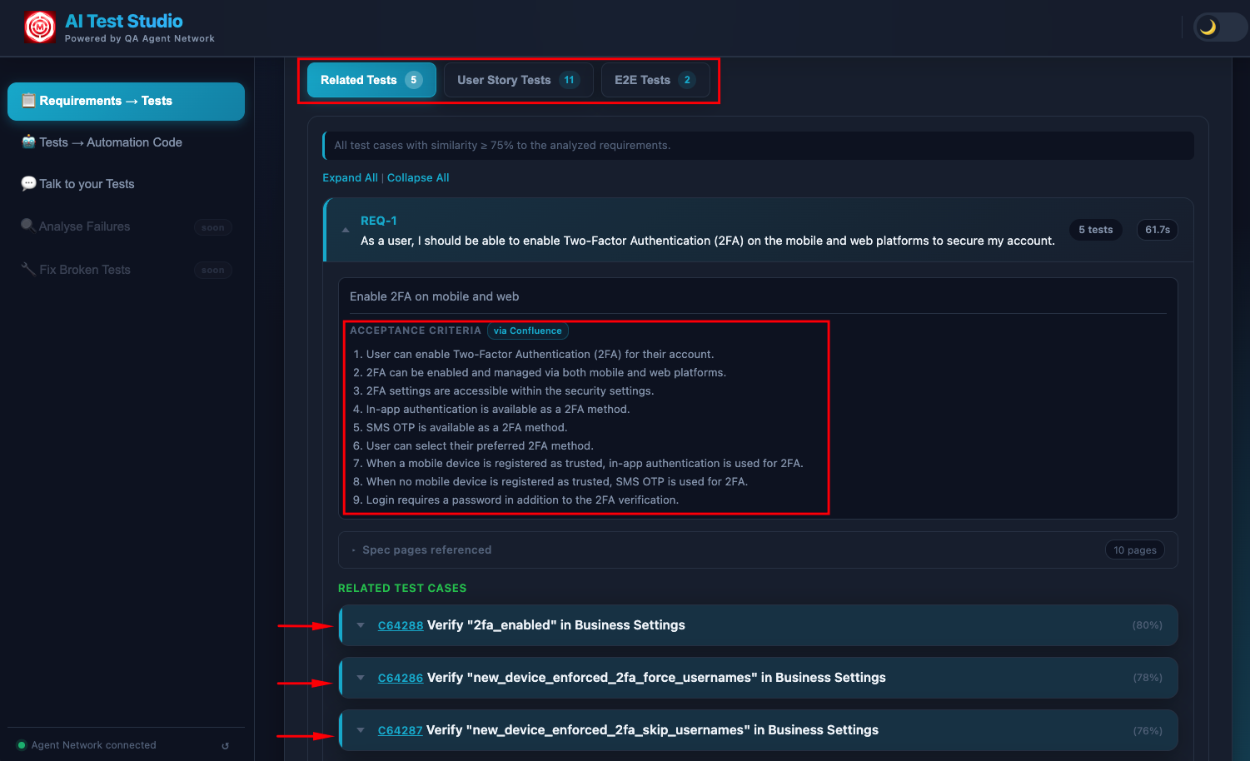Click the similarity ≥ 75% info note
This screenshot has height=761, width=1250.
pos(759,145)
